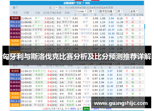Open the 法罗群岛 team link
The width and height of the screenshot is (154, 111).
click(x=70, y=86)
